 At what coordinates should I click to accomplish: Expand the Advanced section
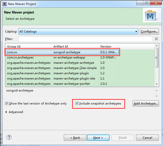(x=6, y=112)
